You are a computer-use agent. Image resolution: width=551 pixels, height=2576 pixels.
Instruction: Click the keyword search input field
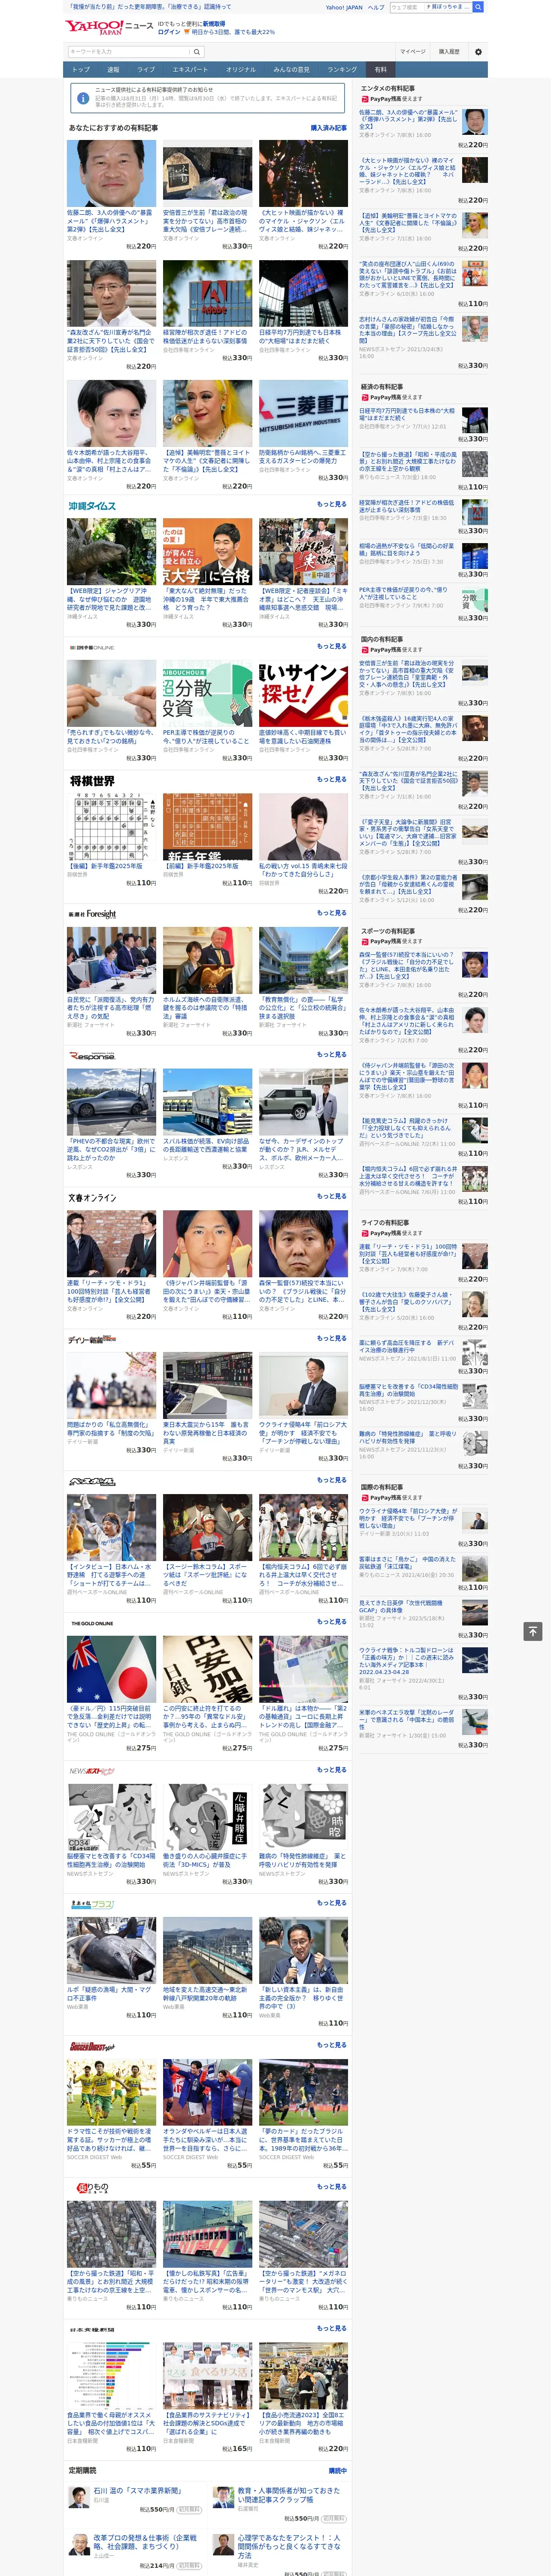[129, 52]
